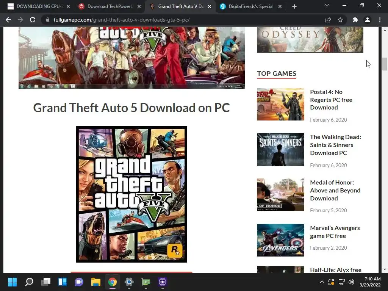Switch to DOWNLOADING CPU-Z tab
Image resolution: width=388 pixels, height=291 pixels.
click(39, 6)
